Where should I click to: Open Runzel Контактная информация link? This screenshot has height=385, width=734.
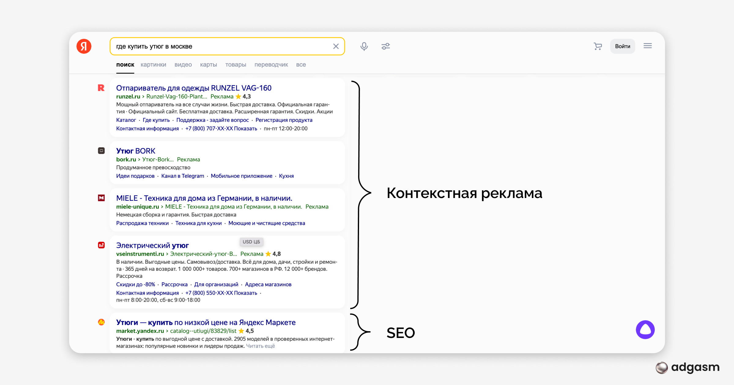[x=147, y=129]
